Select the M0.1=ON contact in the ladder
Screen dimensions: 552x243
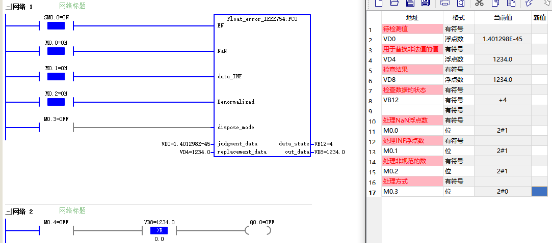pos(56,77)
